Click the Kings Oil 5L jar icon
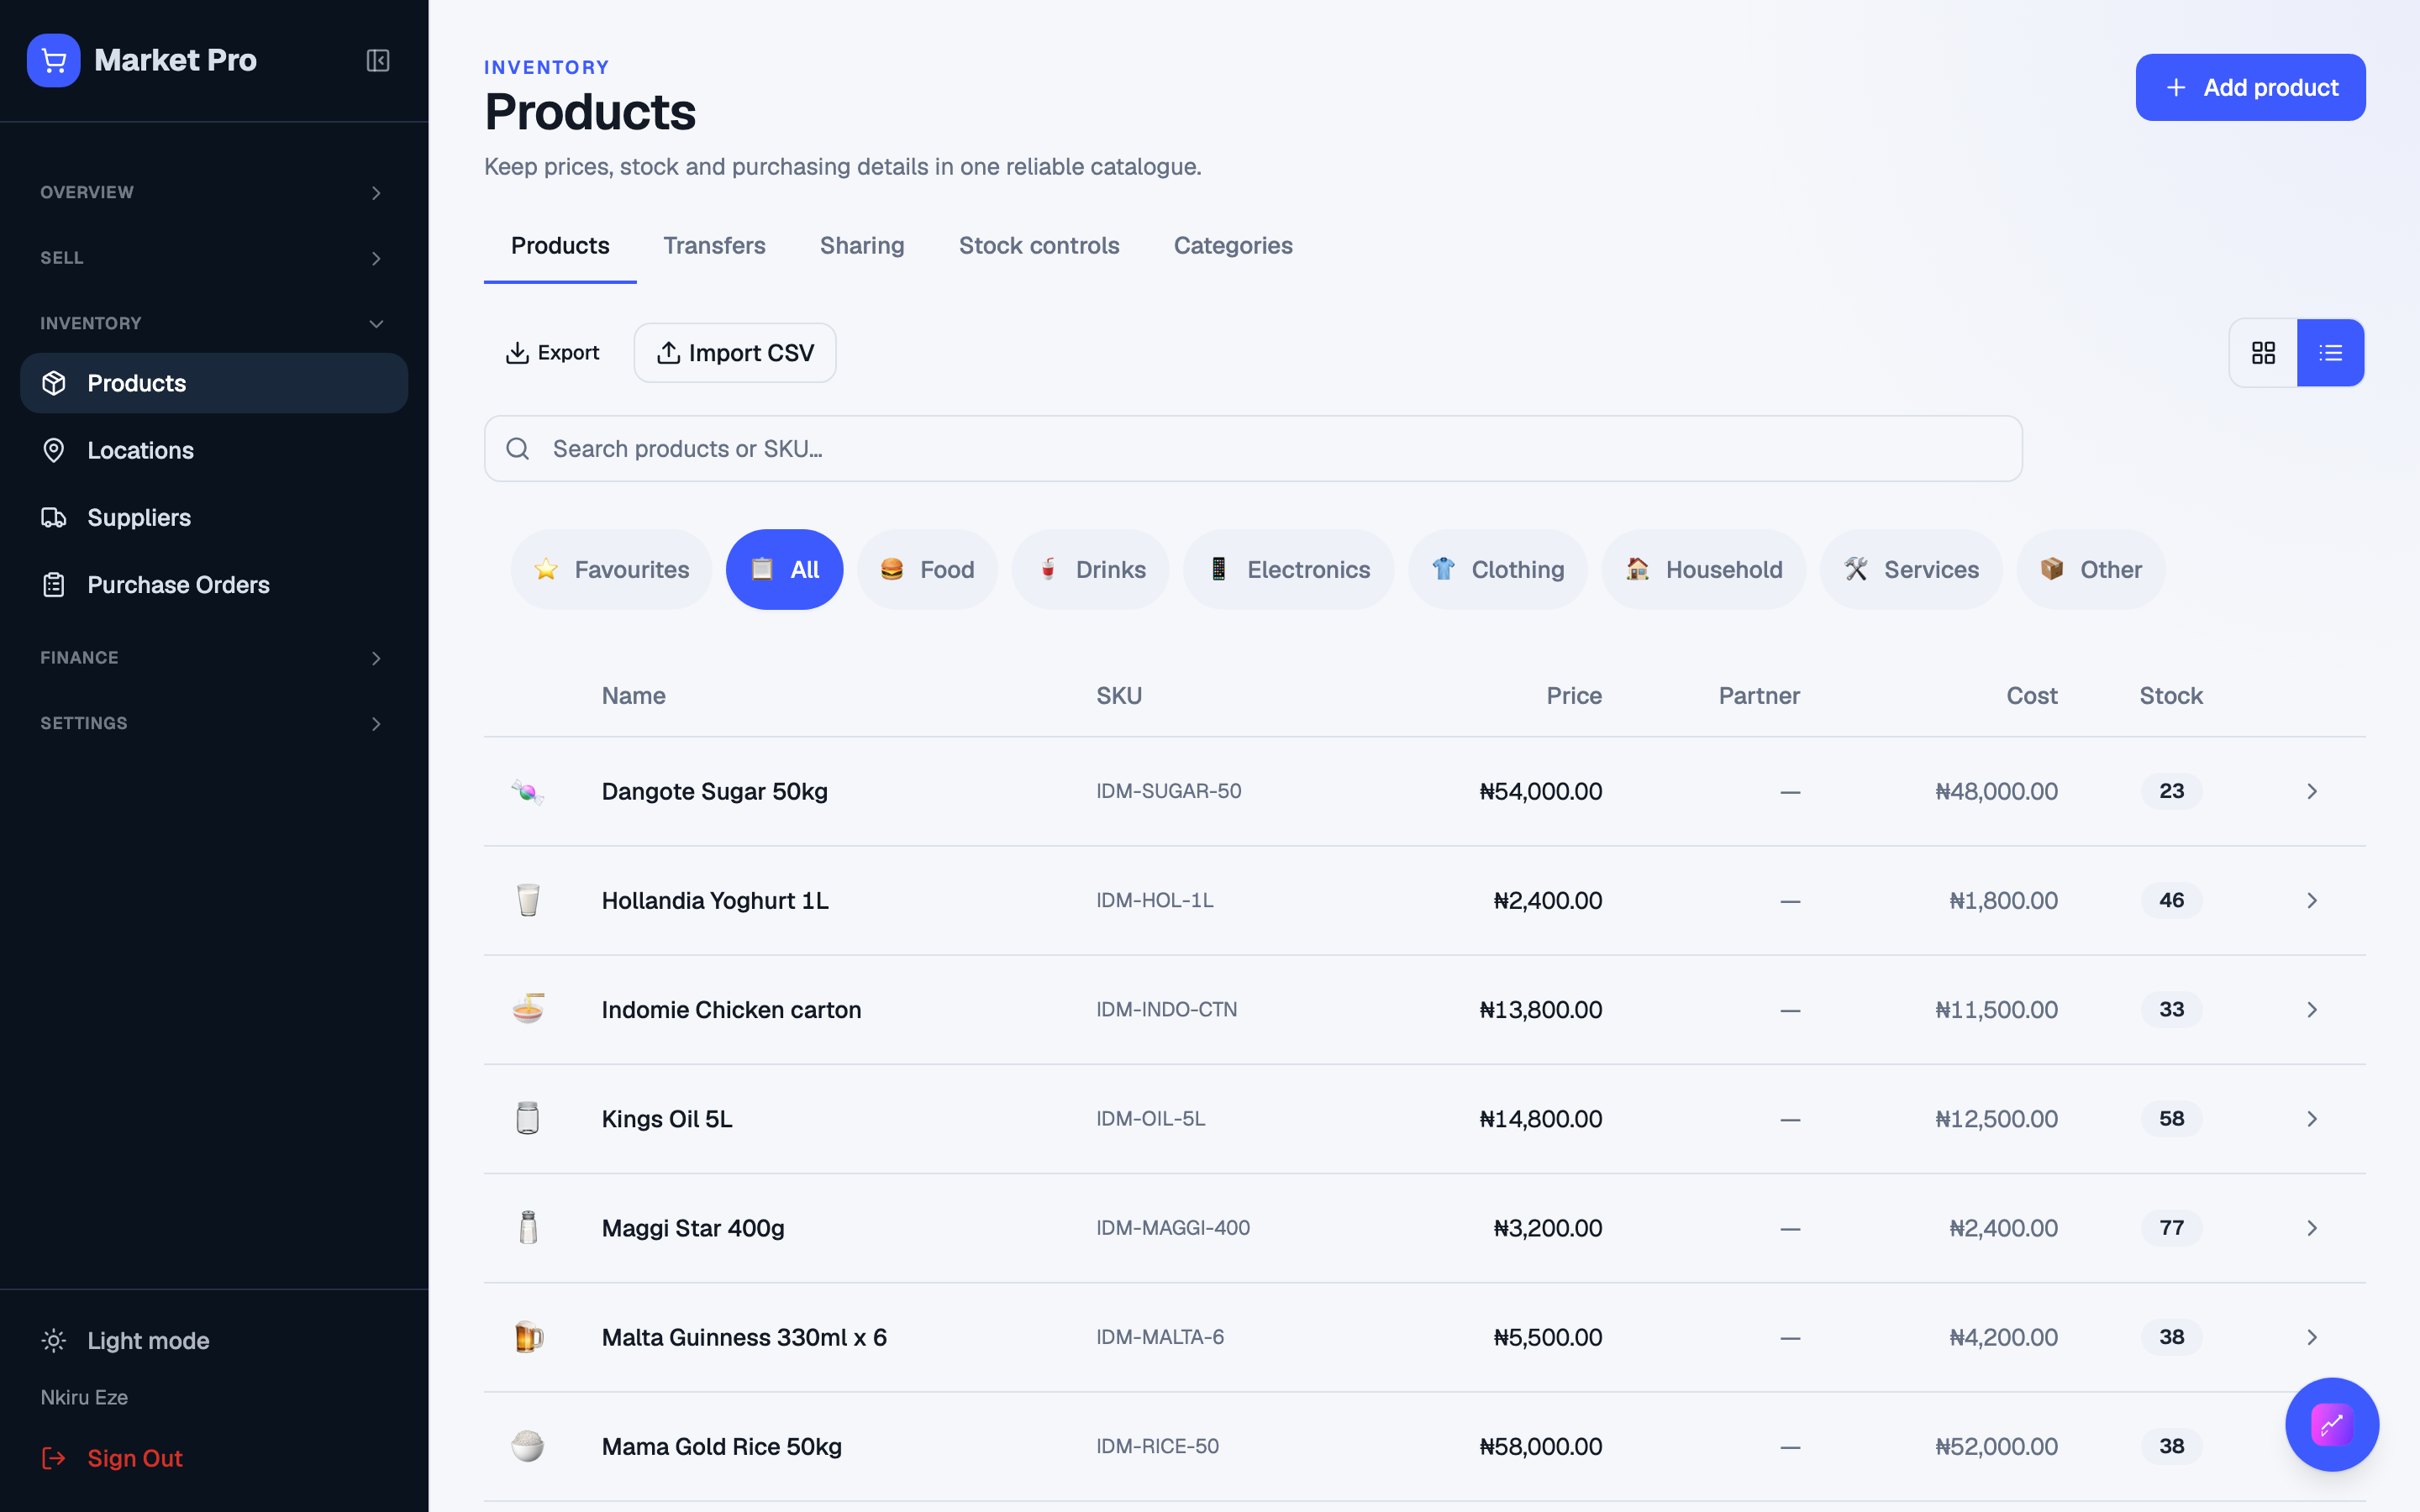This screenshot has width=2420, height=1512. (528, 1118)
